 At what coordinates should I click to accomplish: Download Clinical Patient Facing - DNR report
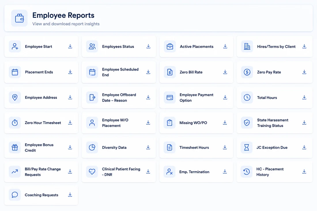148,172
